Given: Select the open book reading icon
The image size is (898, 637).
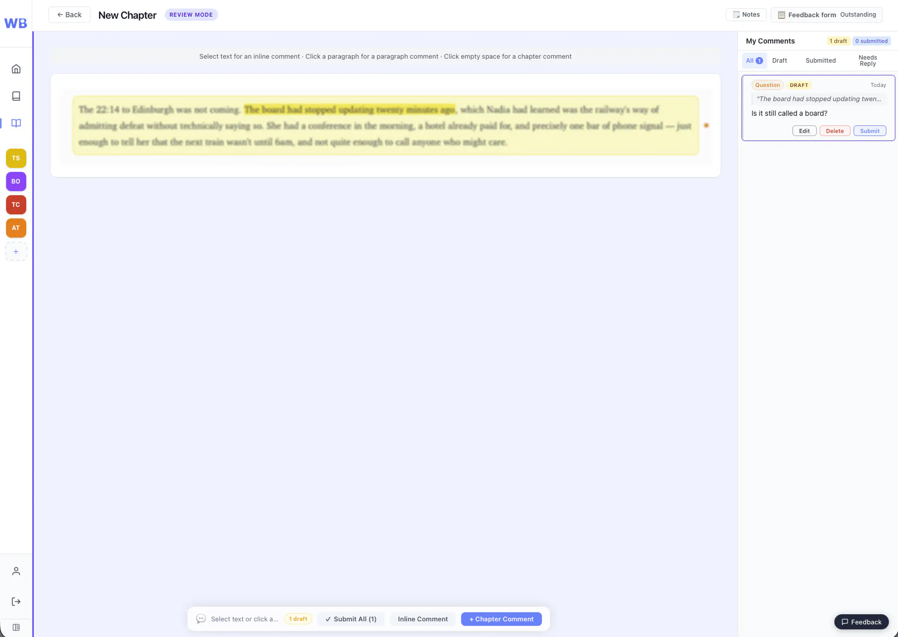Looking at the screenshot, I should [x=16, y=123].
